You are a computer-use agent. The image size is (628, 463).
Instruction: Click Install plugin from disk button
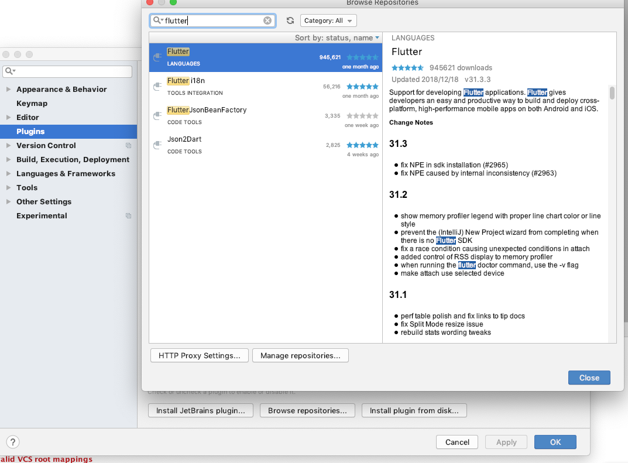(x=414, y=410)
